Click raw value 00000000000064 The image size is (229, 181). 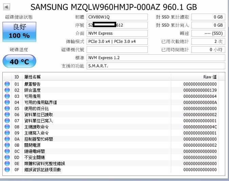(200, 96)
